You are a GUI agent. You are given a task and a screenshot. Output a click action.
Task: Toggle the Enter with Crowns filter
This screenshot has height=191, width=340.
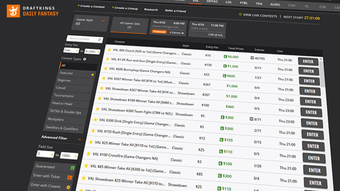click(x=49, y=186)
